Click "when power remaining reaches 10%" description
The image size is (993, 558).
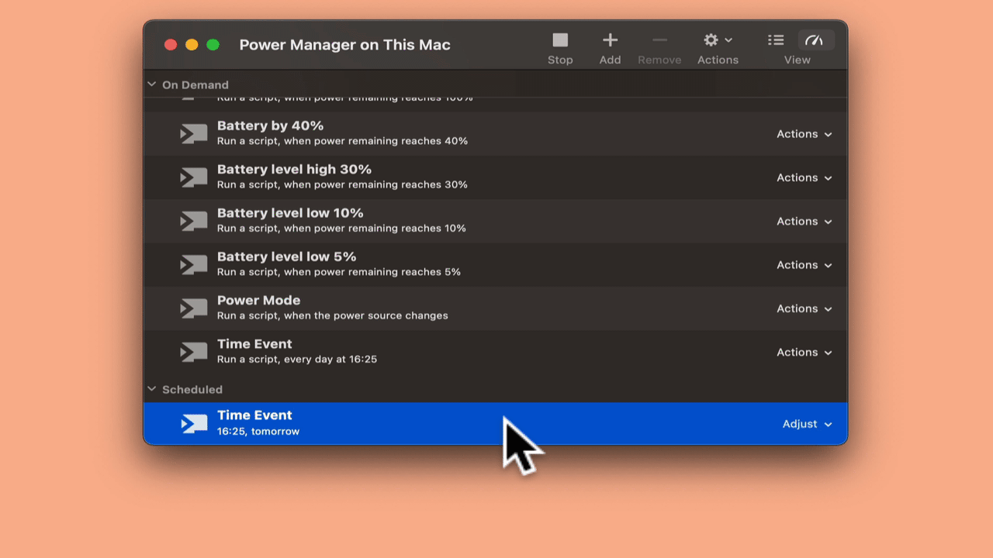click(x=375, y=228)
